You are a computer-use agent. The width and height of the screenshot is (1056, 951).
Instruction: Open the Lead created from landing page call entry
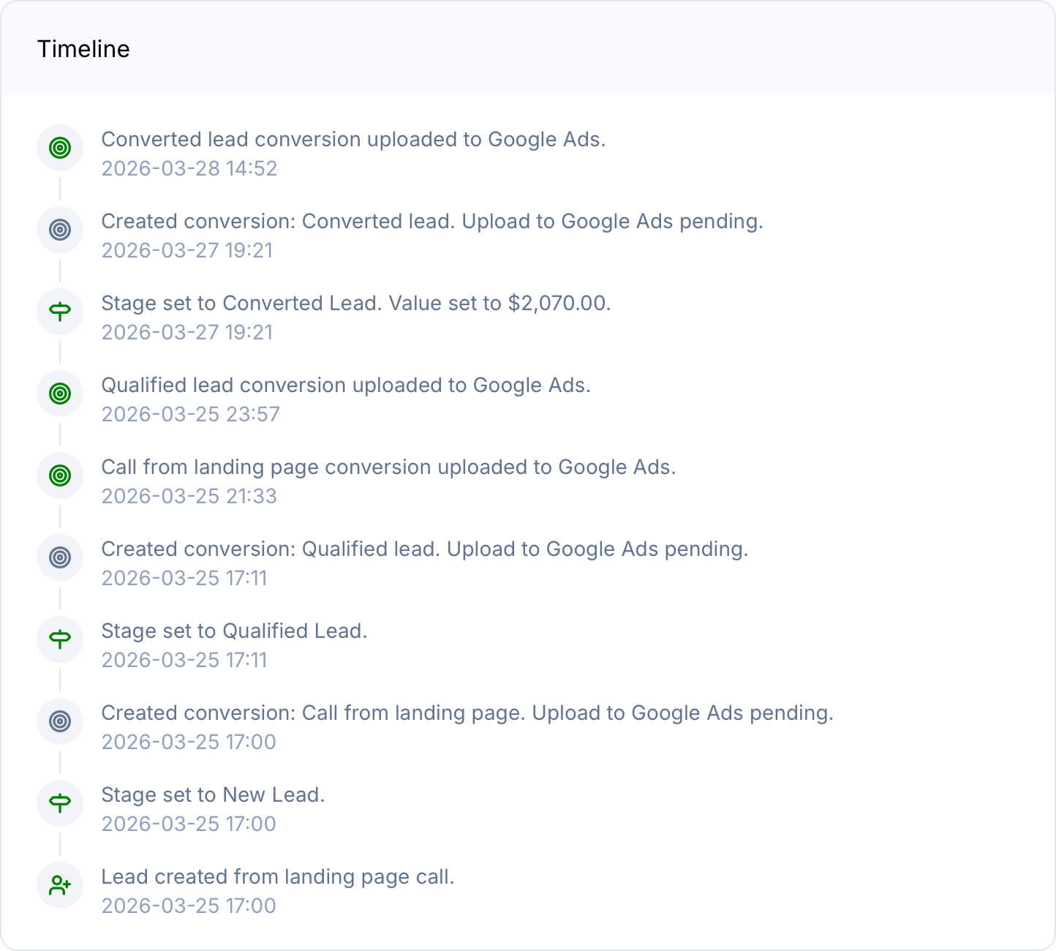279,876
